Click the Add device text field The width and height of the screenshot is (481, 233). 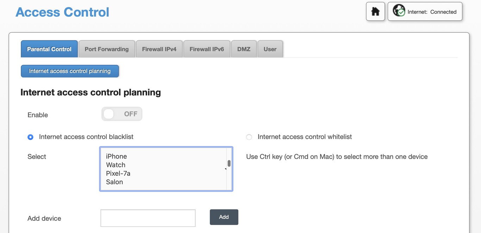pyautogui.click(x=148, y=218)
